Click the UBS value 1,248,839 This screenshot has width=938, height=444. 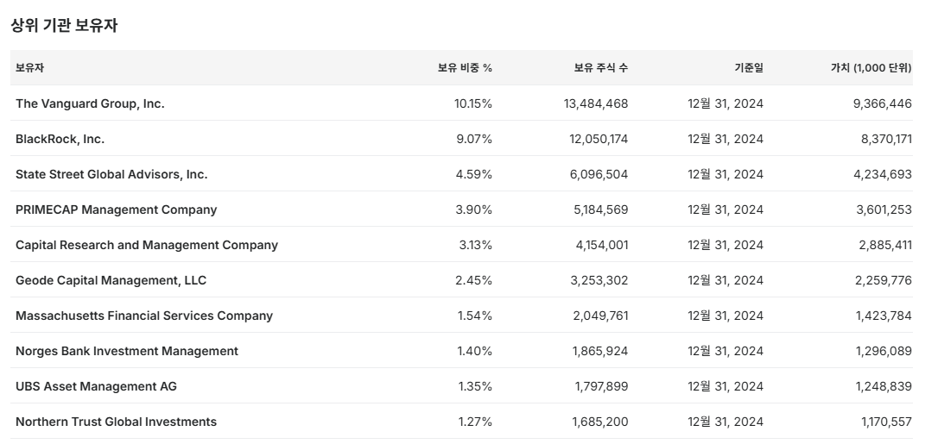tap(884, 386)
